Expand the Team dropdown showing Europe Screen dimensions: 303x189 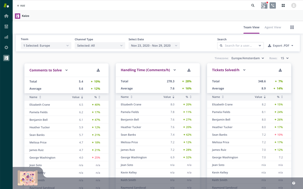tap(46, 46)
